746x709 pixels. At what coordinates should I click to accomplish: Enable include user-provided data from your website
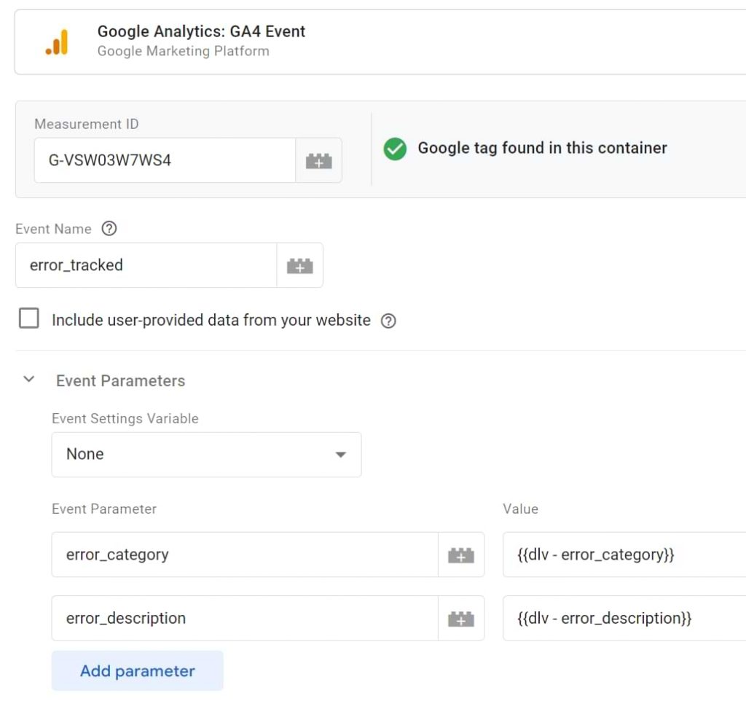tap(28, 318)
